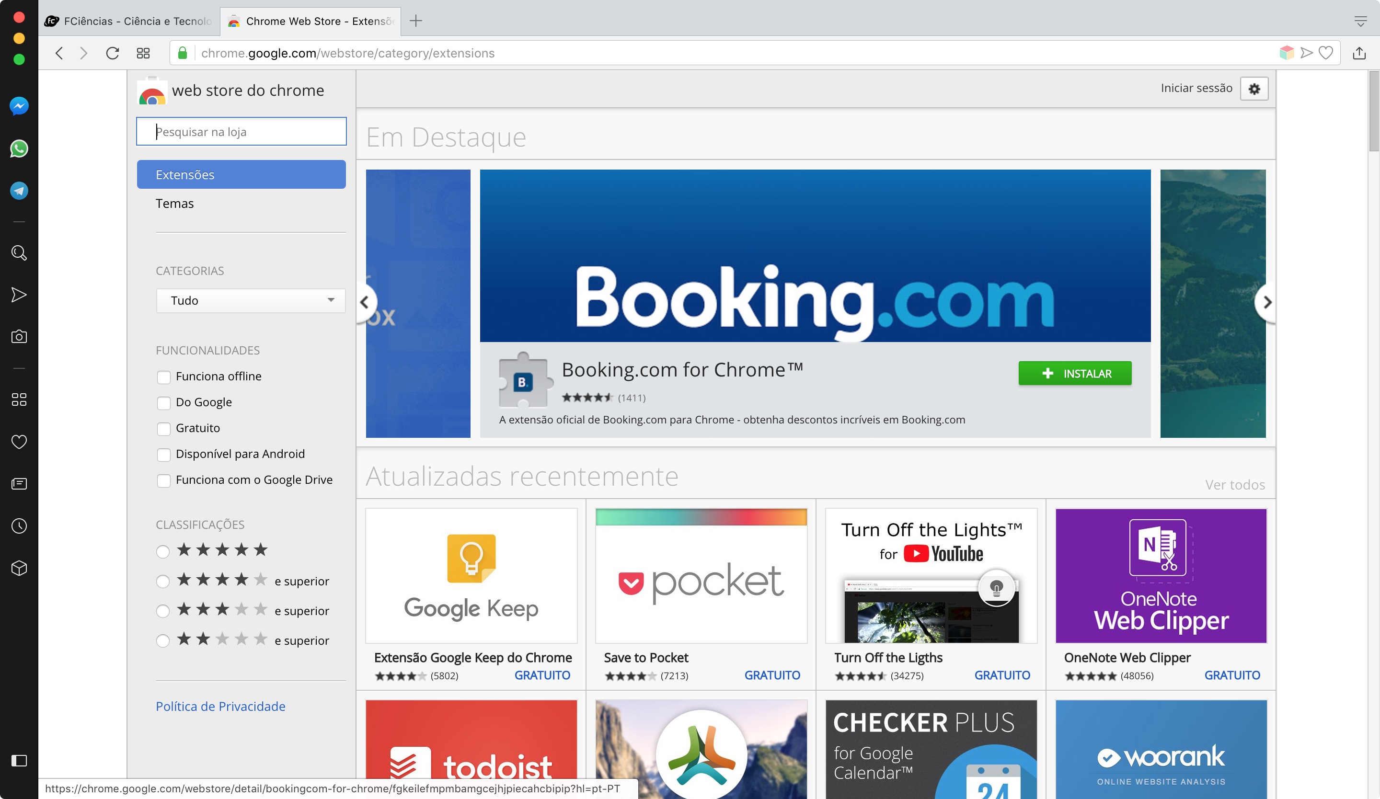This screenshot has height=799, width=1380.
Task: Add page to bookmarks heart icon
Action: tap(1326, 53)
